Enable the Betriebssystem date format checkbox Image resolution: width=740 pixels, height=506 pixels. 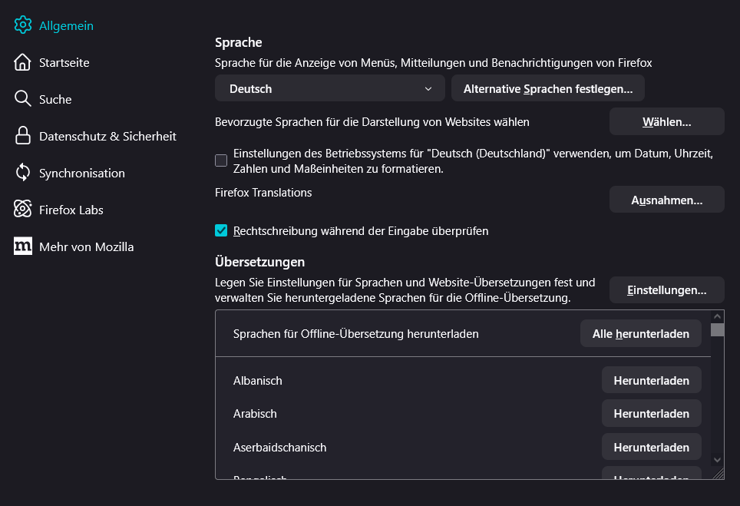(x=221, y=160)
